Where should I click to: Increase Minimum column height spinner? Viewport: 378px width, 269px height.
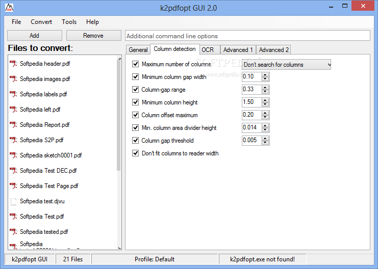(x=265, y=100)
